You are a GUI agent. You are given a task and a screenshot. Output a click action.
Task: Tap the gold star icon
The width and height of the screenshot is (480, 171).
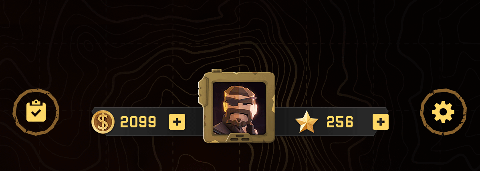coord(307,121)
